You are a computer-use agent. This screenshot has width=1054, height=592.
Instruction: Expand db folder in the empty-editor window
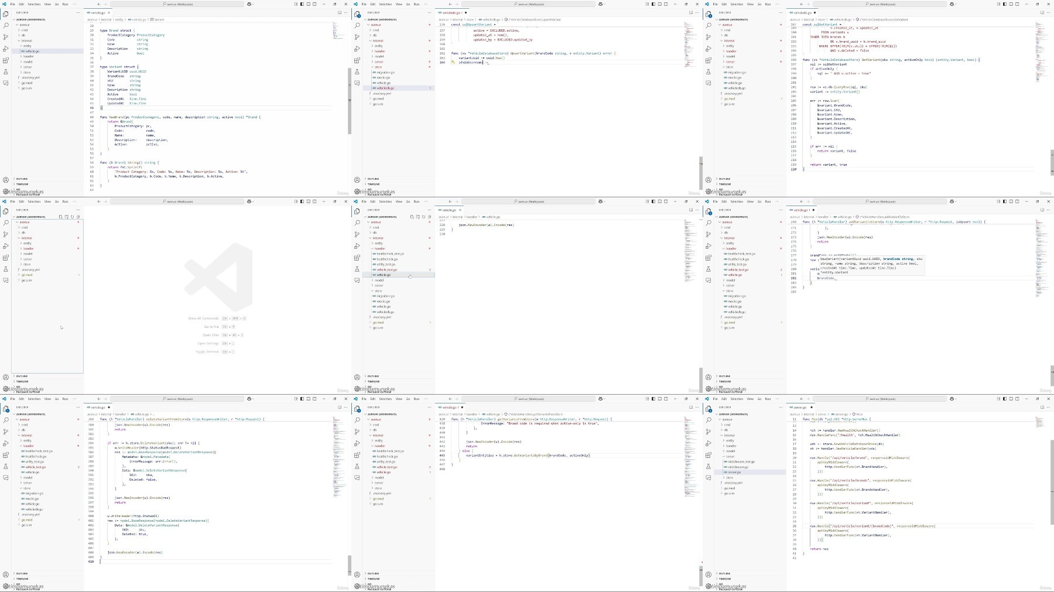pos(47,232)
